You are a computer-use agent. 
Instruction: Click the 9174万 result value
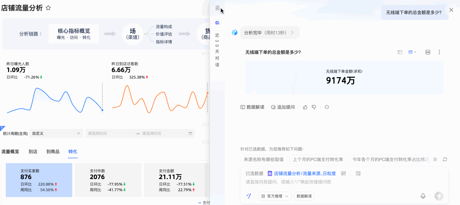(340, 81)
